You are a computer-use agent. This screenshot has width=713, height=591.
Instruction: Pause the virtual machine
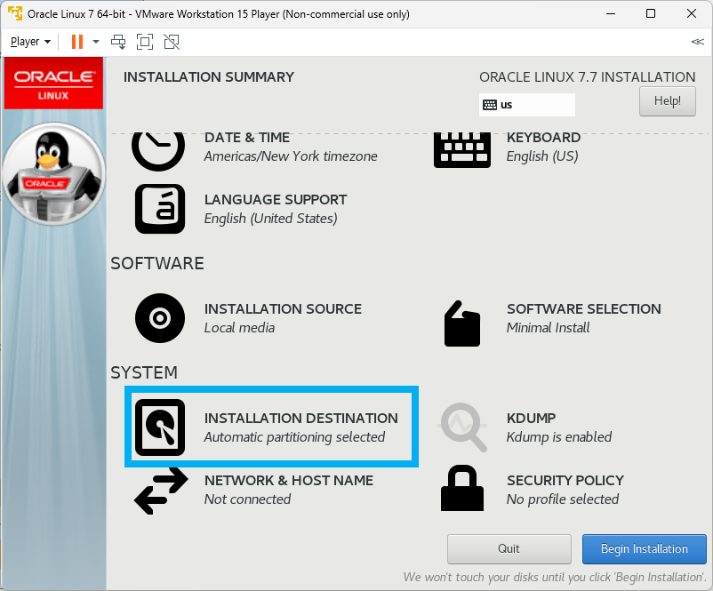click(77, 42)
